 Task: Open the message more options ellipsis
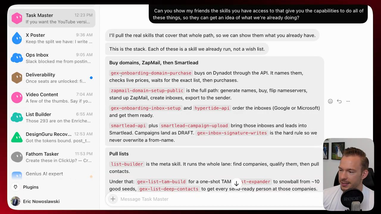click(x=348, y=101)
